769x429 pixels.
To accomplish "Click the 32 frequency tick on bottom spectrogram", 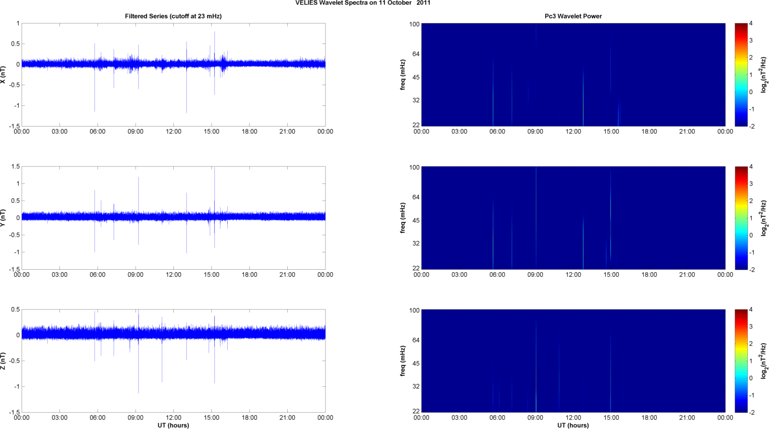I will 416,386.
